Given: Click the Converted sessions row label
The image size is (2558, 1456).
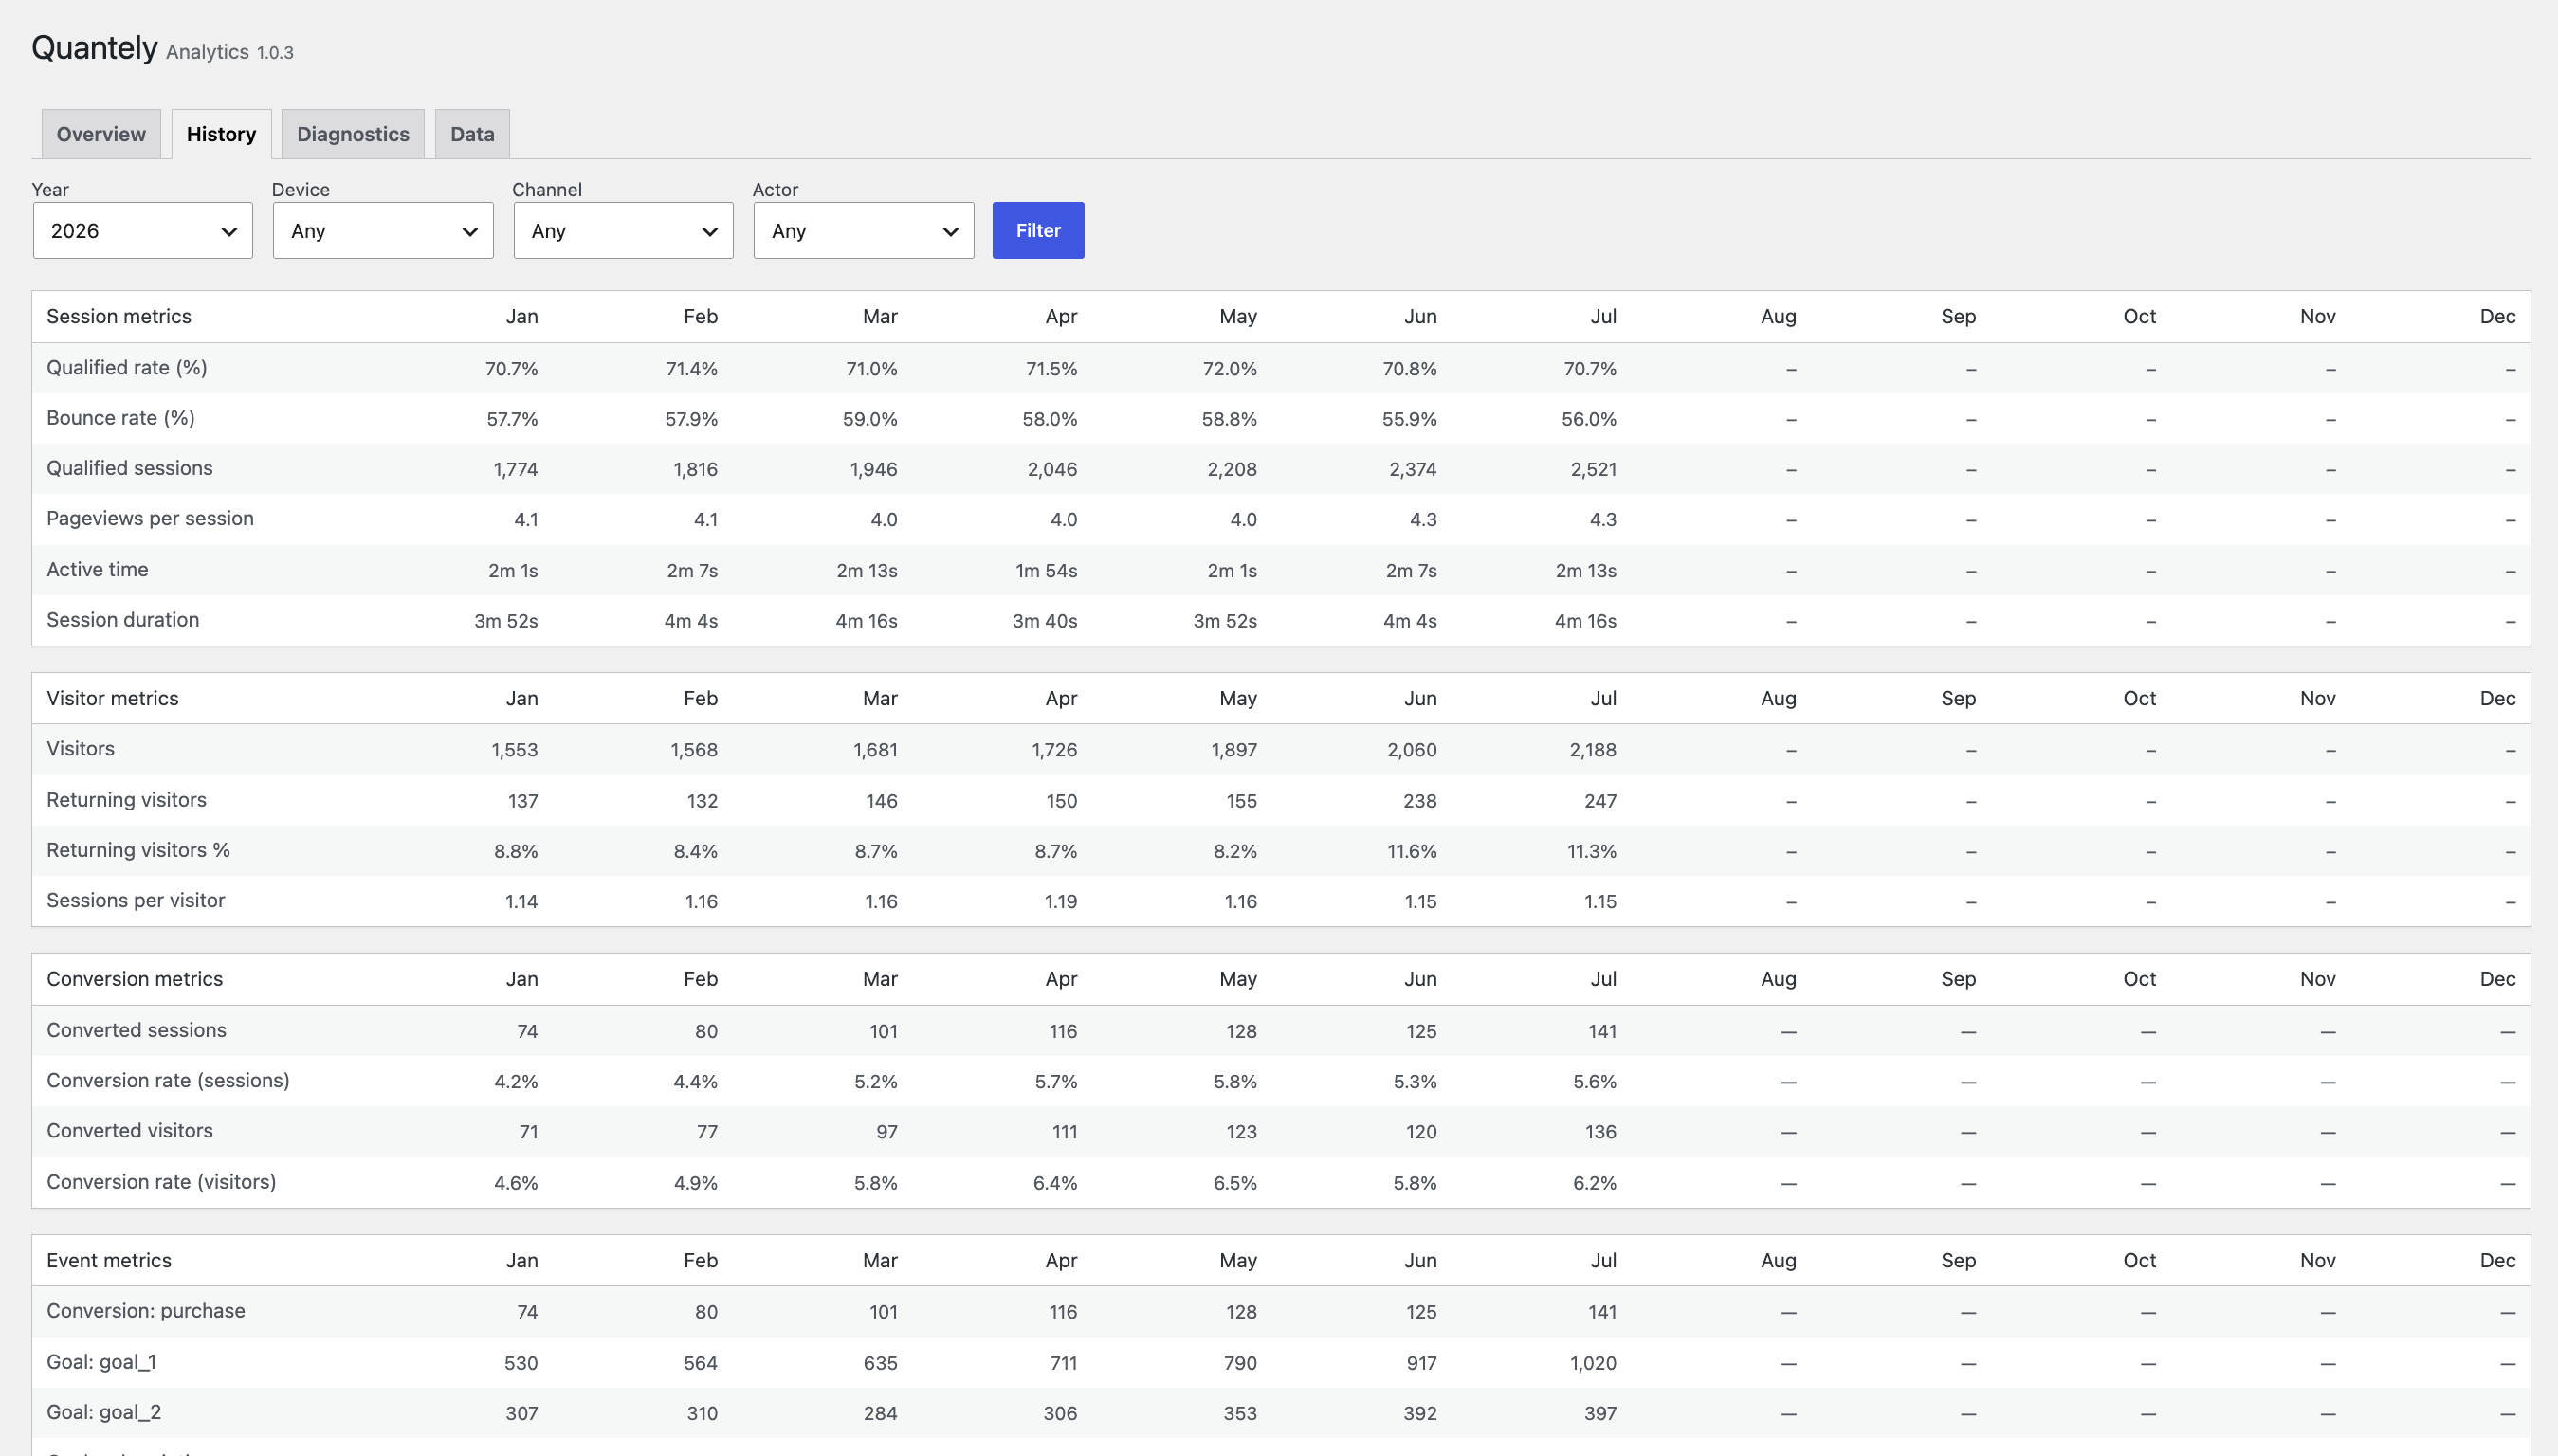Looking at the screenshot, I should pyautogui.click(x=137, y=1030).
